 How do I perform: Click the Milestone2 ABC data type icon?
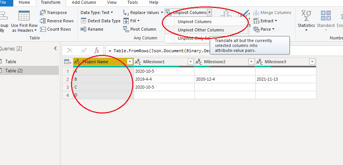(x=199, y=62)
